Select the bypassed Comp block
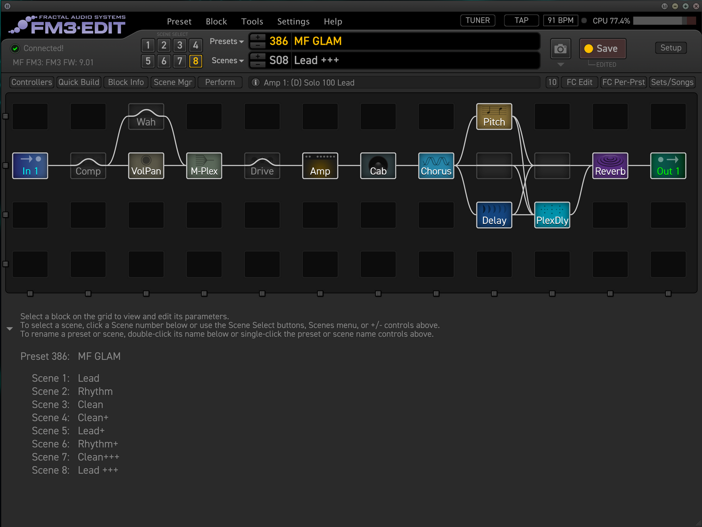This screenshot has height=527, width=702. (x=88, y=166)
